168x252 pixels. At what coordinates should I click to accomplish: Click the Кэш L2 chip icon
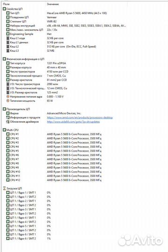[x=8, y=47]
